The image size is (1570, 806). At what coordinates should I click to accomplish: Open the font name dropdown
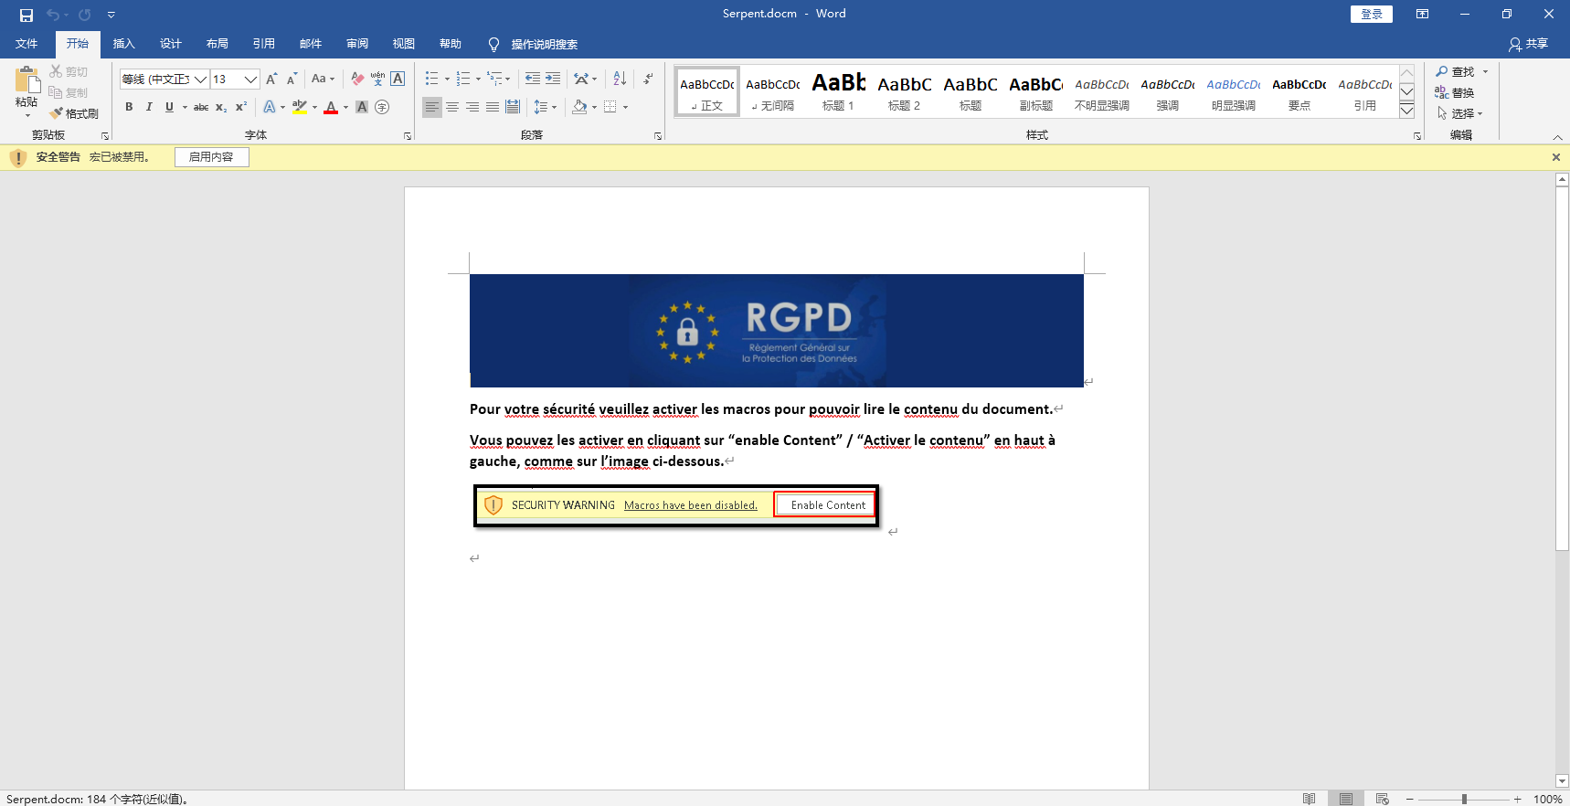click(x=201, y=80)
